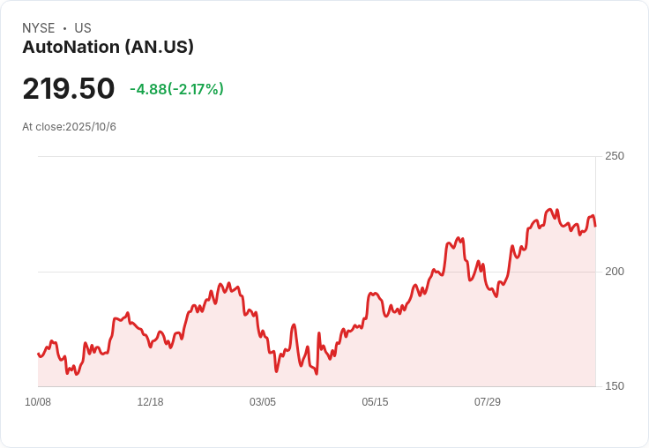Click the -4.88(-2.17%) change label
This screenshot has height=448, width=649.
coord(176,89)
